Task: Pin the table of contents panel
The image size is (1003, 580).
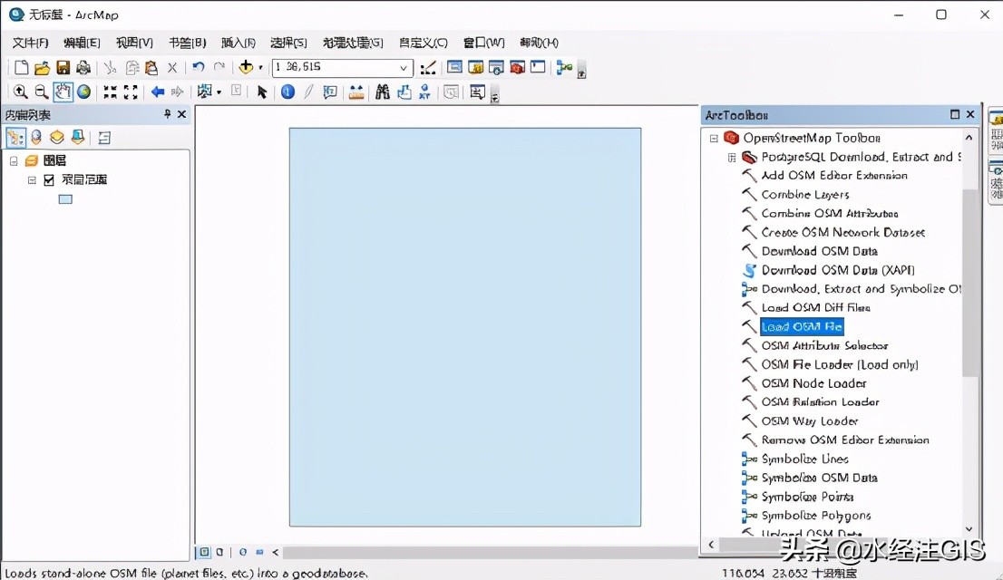Action: click(167, 114)
